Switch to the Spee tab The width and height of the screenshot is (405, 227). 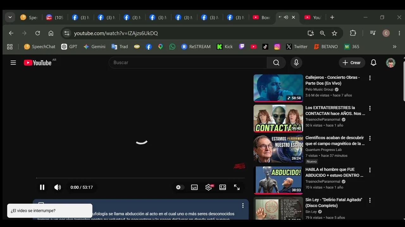(x=29, y=17)
